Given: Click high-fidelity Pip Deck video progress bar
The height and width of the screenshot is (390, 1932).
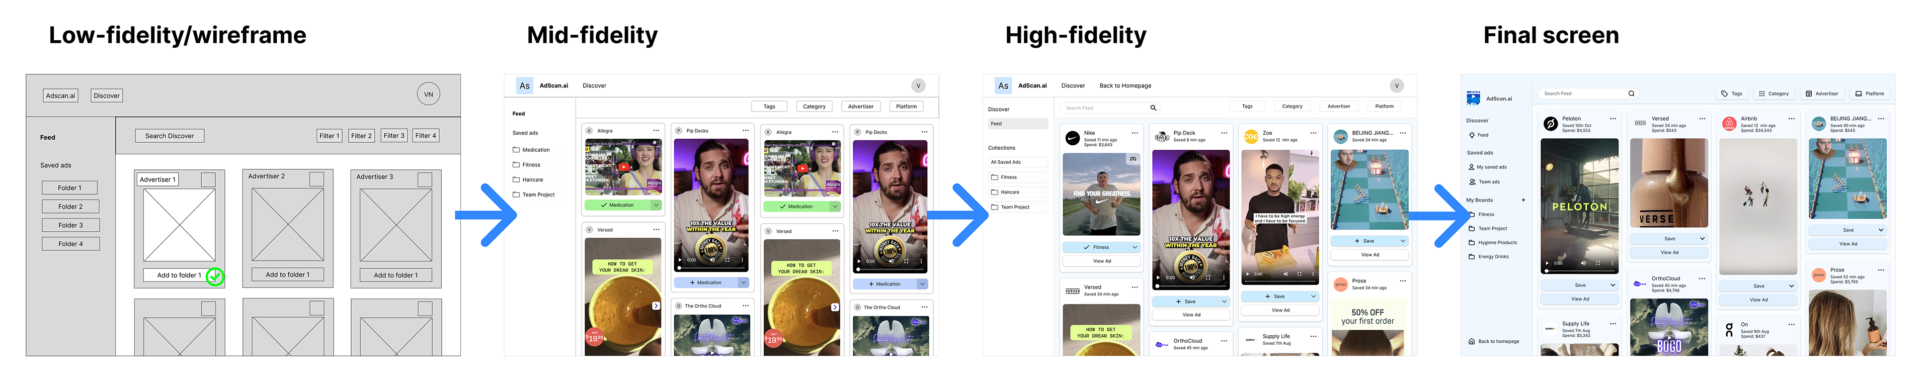Looking at the screenshot, I should point(1191,285).
